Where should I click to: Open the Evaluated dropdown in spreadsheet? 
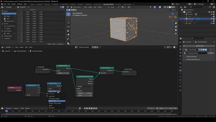coord(11,7)
